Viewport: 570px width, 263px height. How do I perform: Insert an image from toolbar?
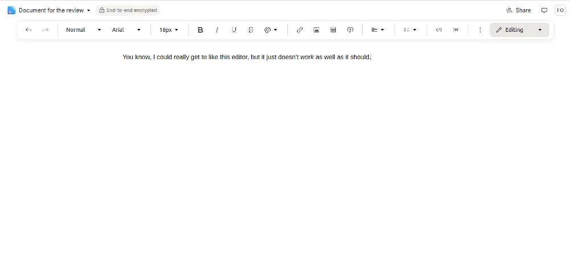pyautogui.click(x=316, y=30)
